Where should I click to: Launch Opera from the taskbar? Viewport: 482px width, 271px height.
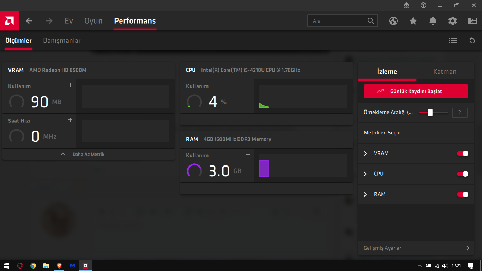click(x=20, y=266)
